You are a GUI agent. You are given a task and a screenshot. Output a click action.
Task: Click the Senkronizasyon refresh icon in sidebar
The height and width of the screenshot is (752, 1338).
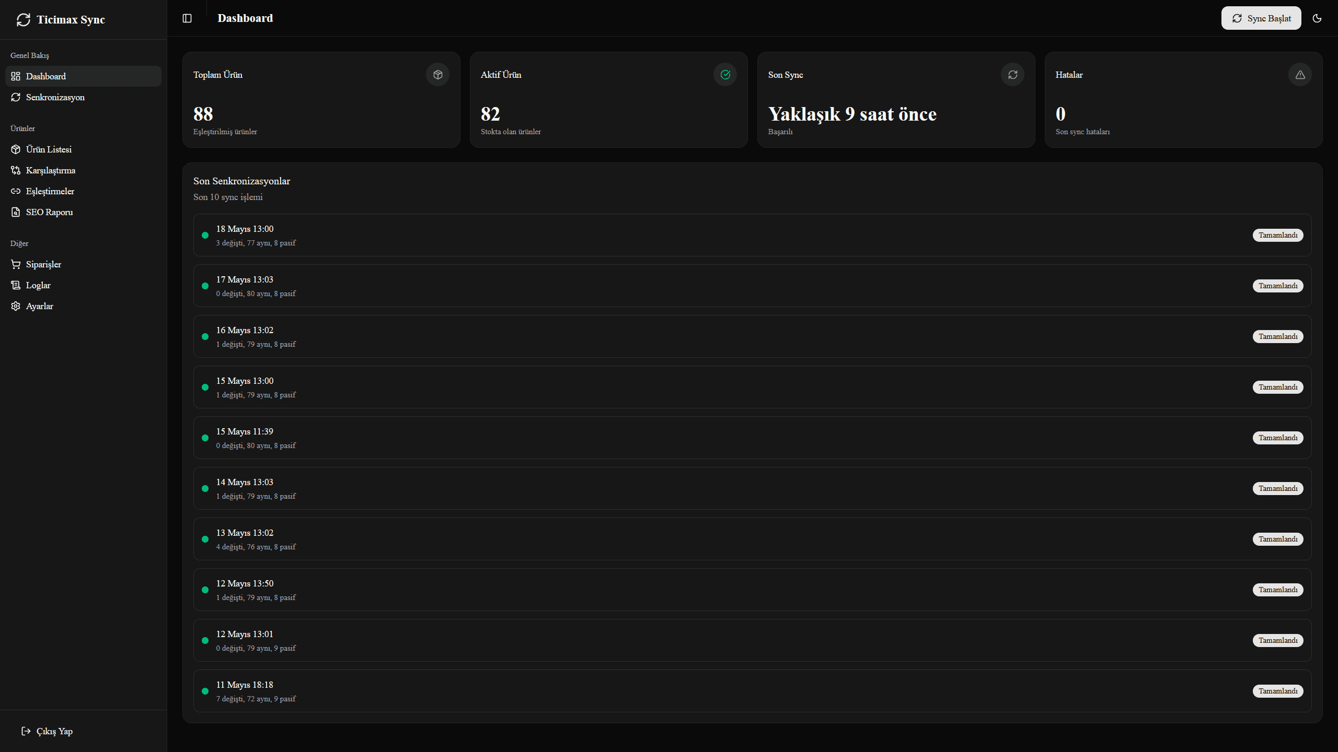coord(16,97)
